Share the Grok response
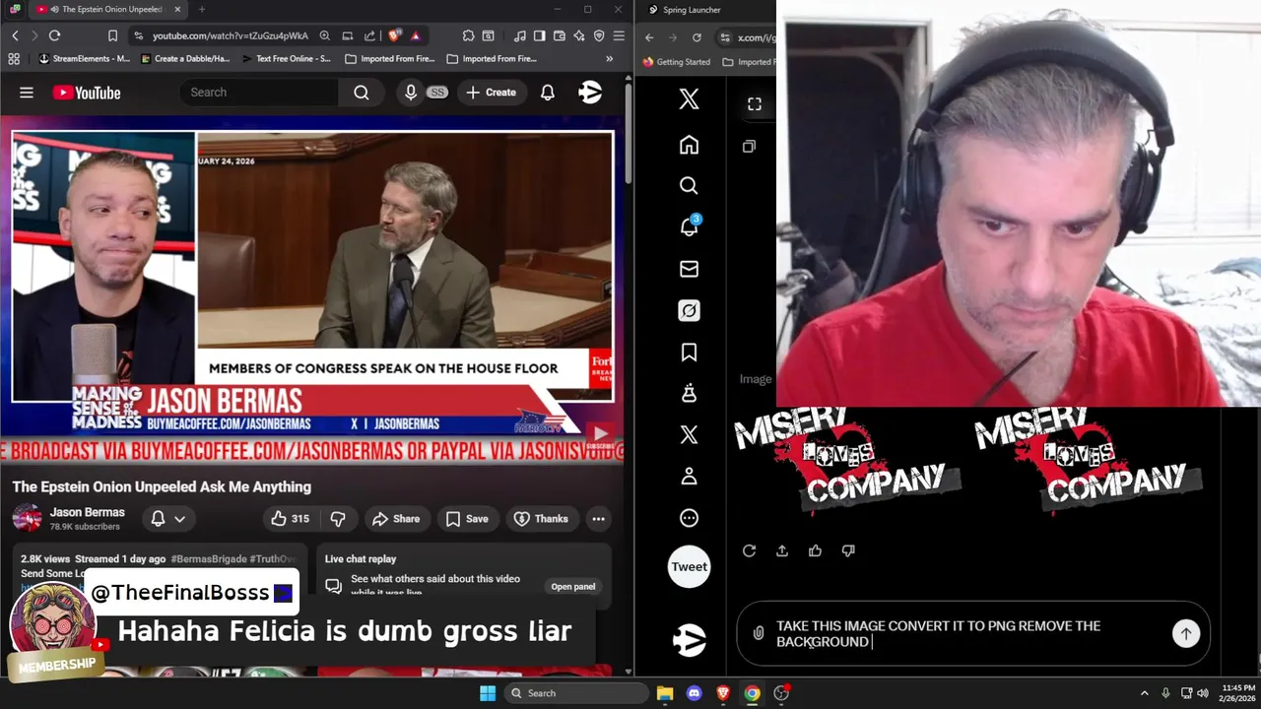Viewport: 1261px width, 709px height. click(x=782, y=551)
